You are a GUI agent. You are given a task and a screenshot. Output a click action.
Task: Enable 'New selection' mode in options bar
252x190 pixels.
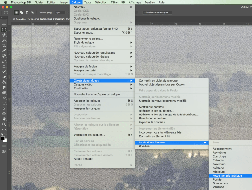pos(17,13)
